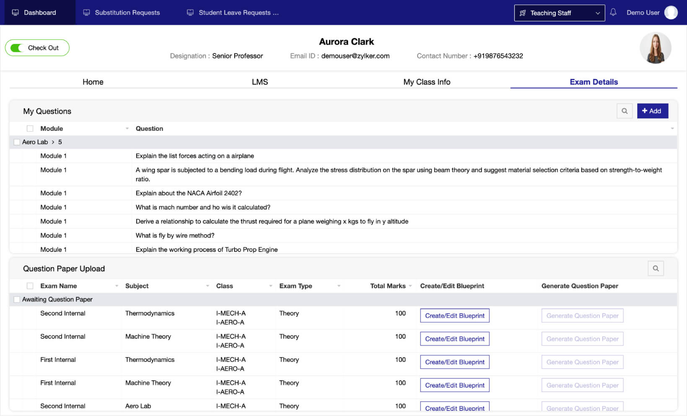Image resolution: width=687 pixels, height=416 pixels.
Task: Open search in Question Paper Upload panel
Action: pyautogui.click(x=656, y=268)
